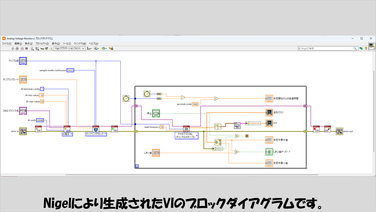Select the Tick Count clock inside the loop
The width and height of the screenshot is (376, 212).
(147, 94)
